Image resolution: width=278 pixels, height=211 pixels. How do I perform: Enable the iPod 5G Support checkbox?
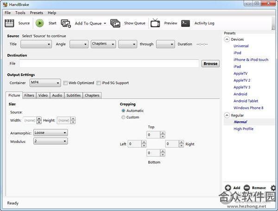[98, 83]
